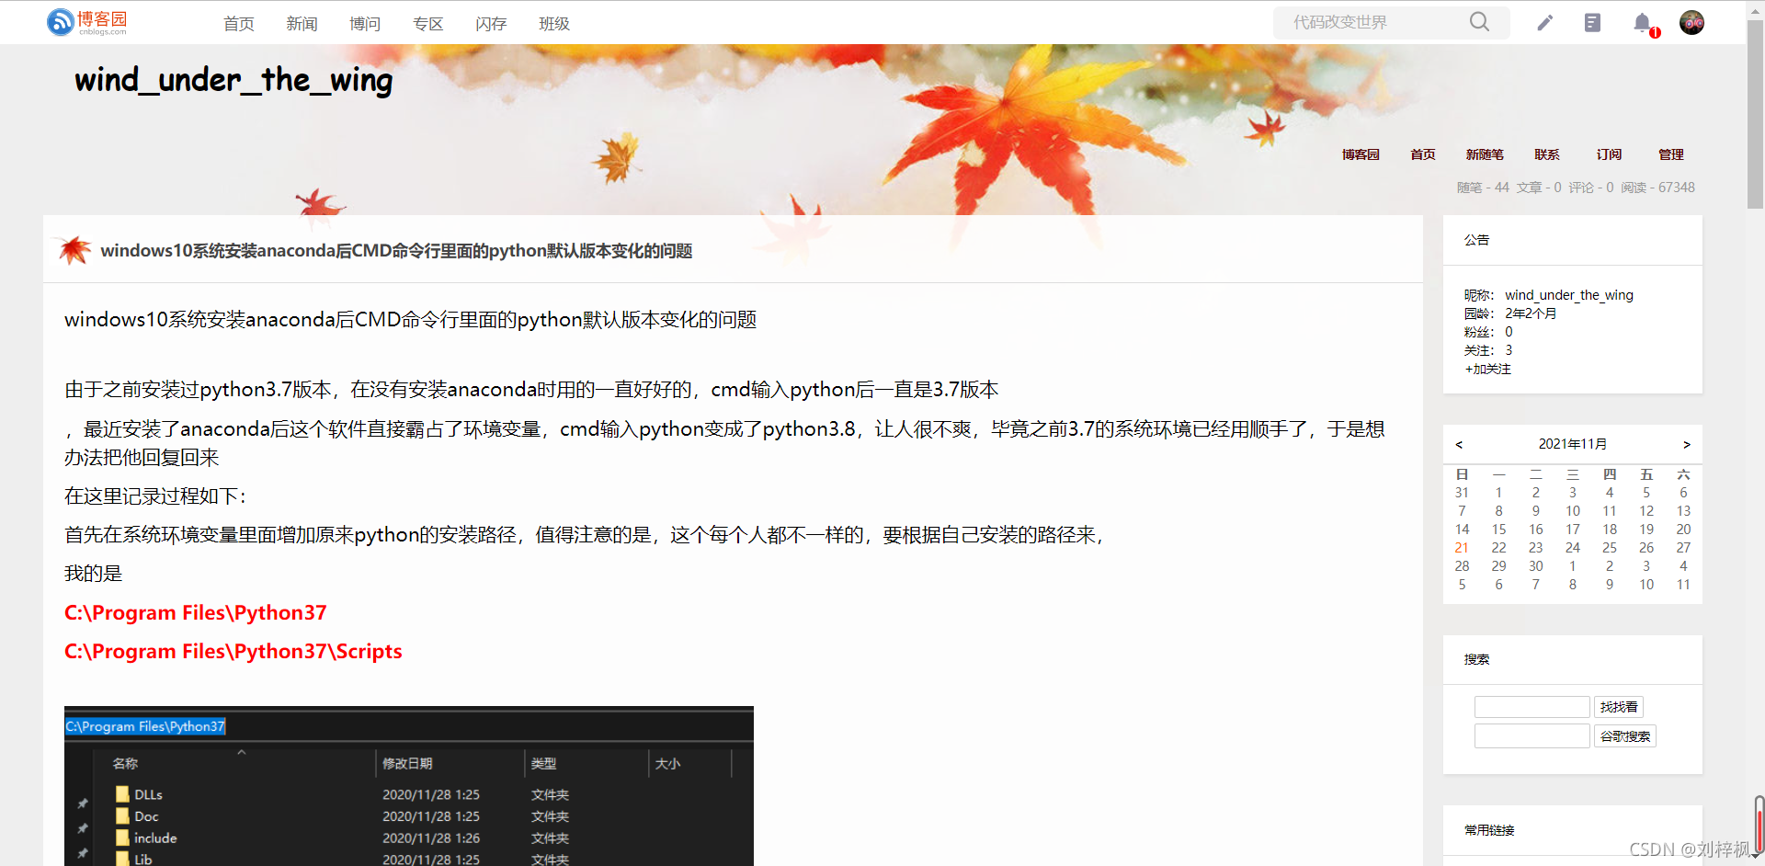Image resolution: width=1765 pixels, height=866 pixels.
Task: Click the cnblogs logo icon
Action: (x=59, y=21)
